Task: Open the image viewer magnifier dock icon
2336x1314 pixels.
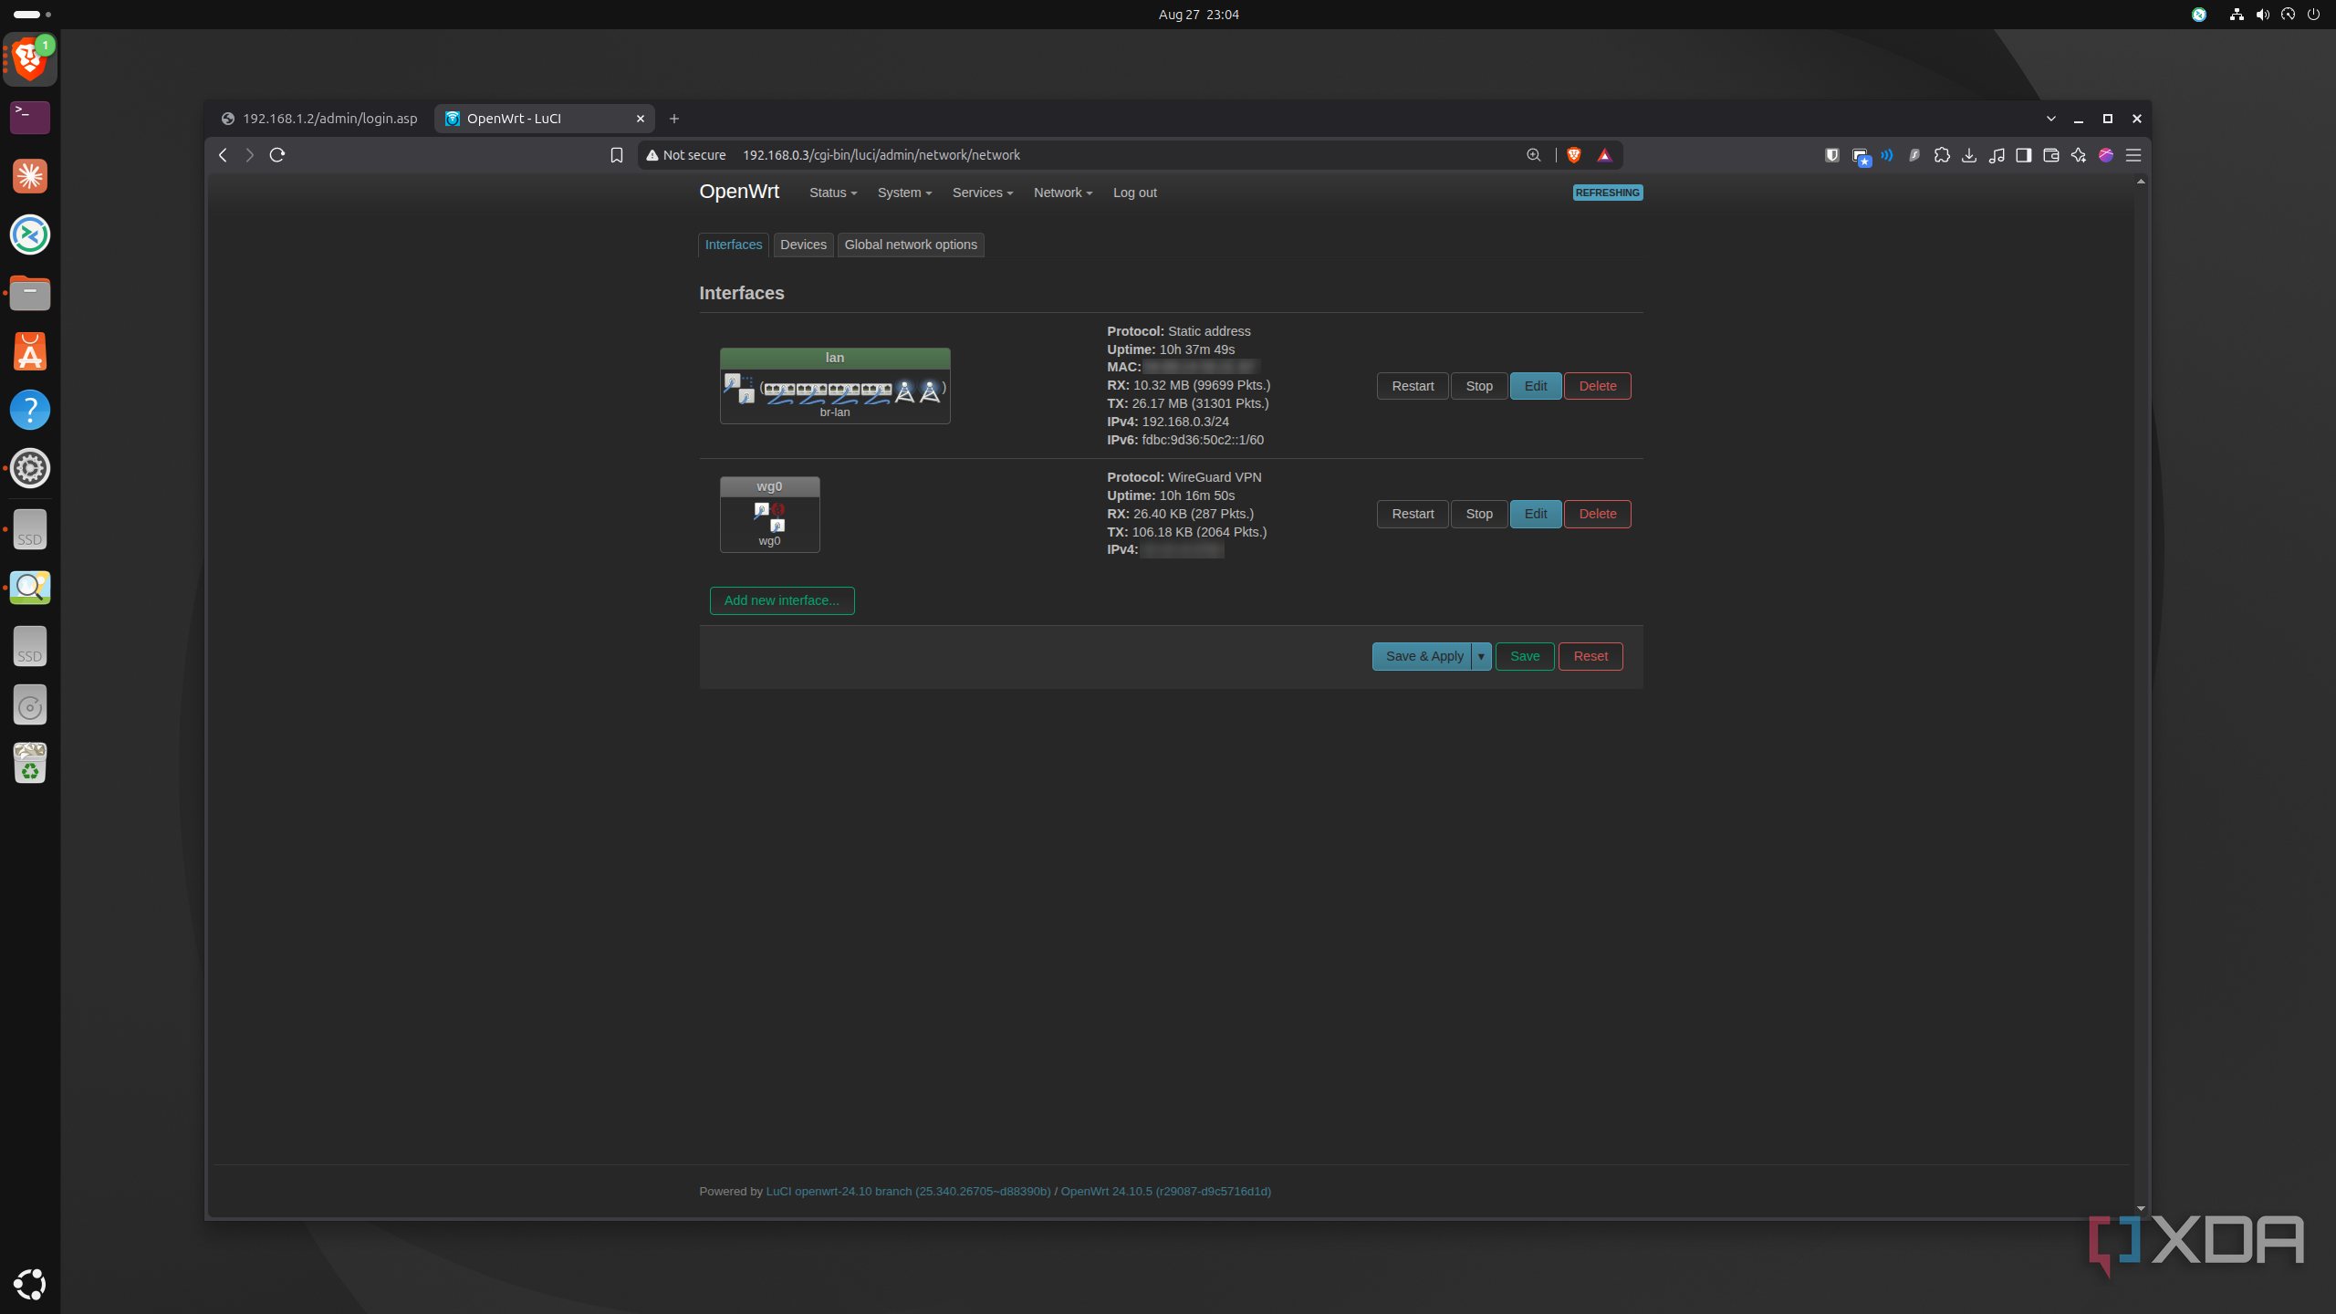Action: pyautogui.click(x=30, y=587)
